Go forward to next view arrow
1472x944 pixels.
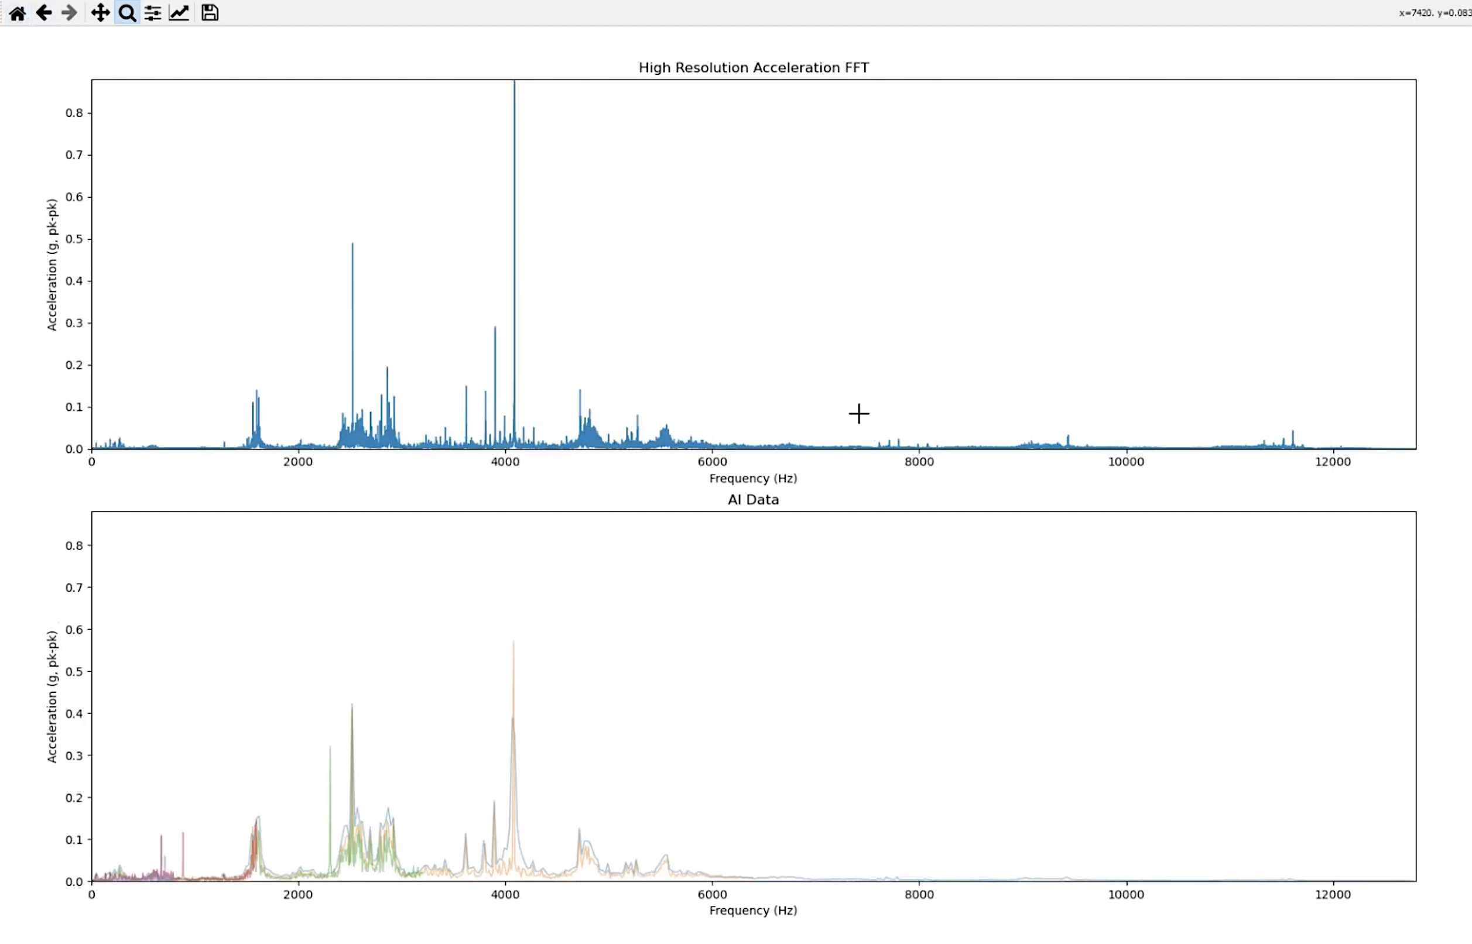click(69, 13)
